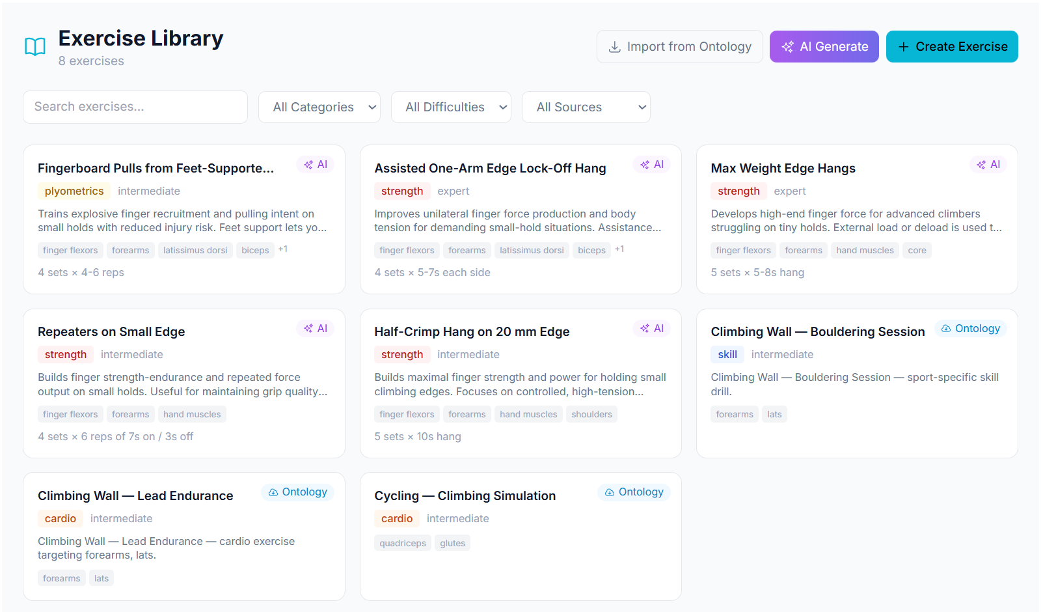
Task: Click Ontology badge on Cycling Climbing Simulation card
Action: click(x=634, y=492)
